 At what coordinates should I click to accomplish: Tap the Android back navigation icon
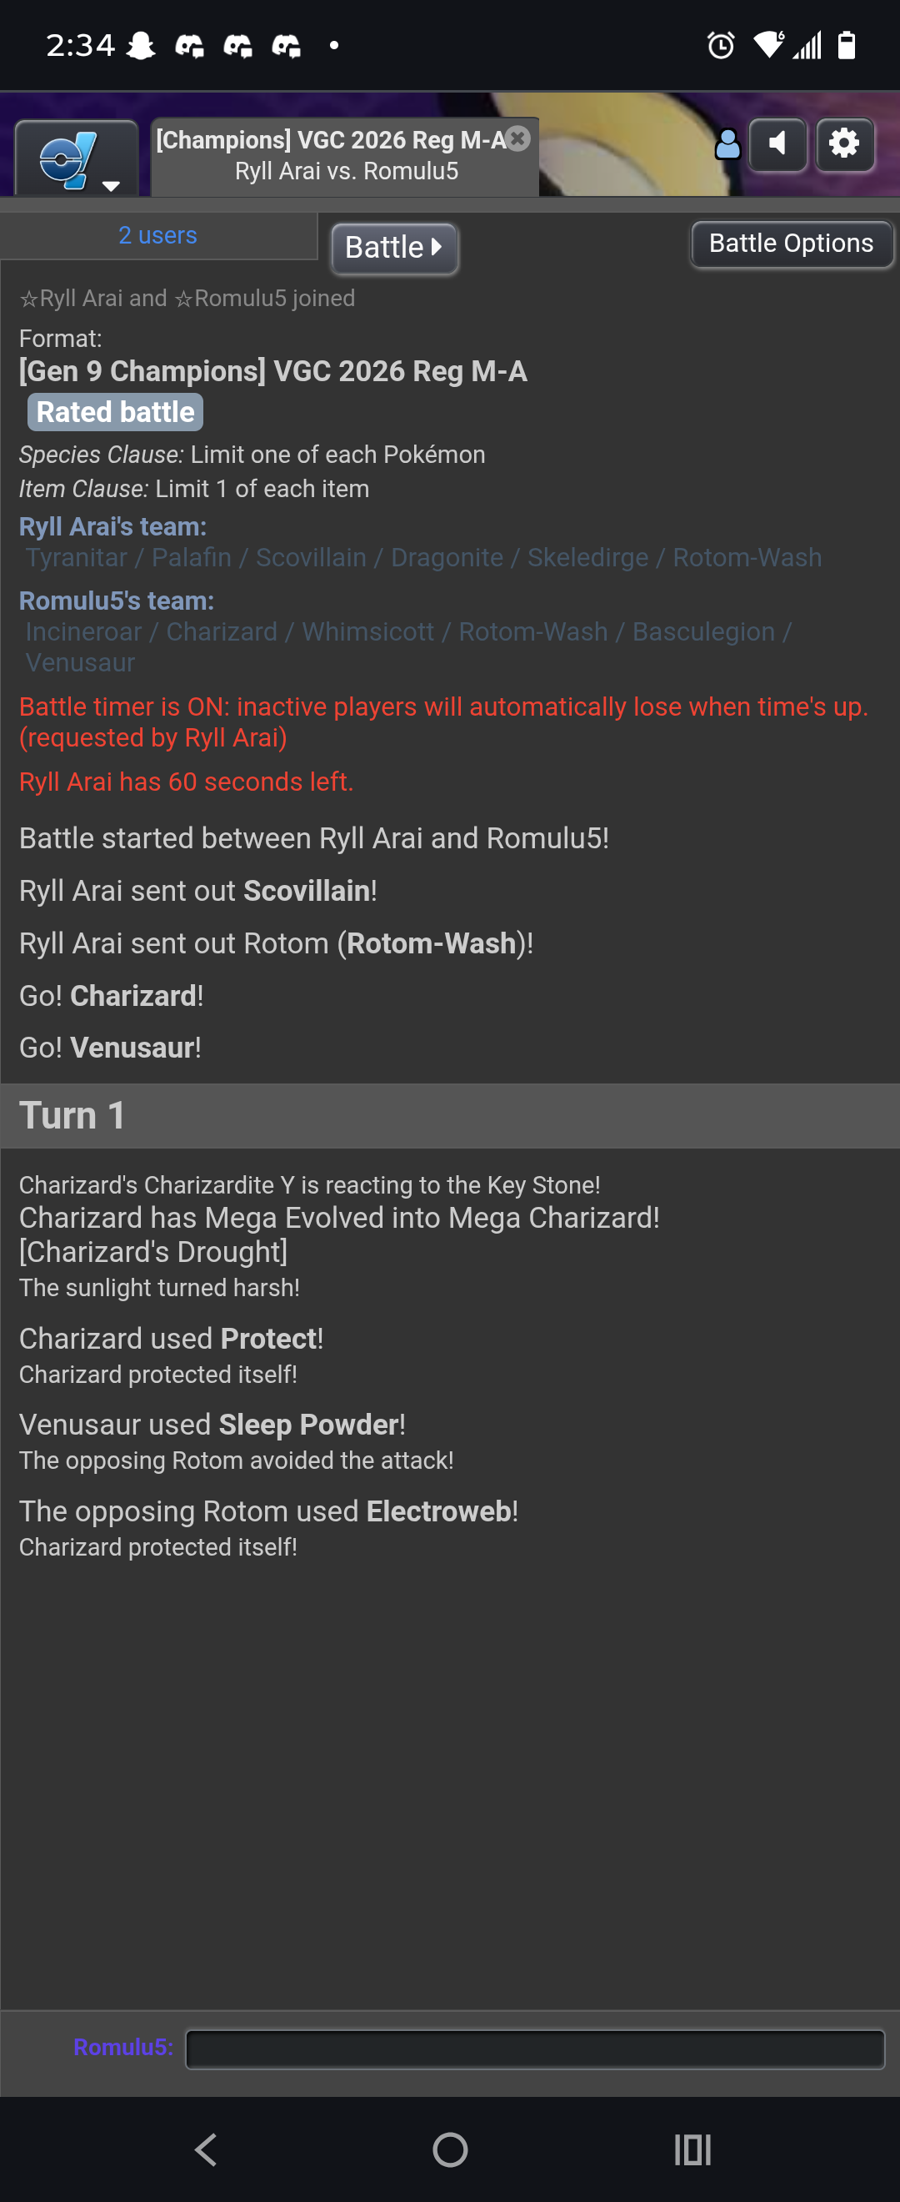pos(207,2149)
